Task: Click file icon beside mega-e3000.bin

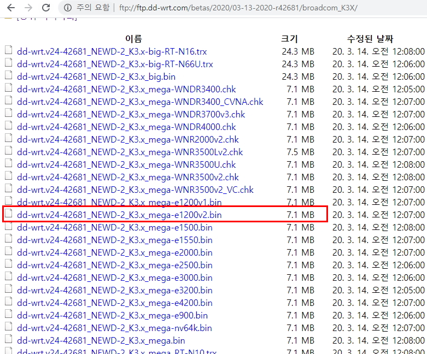Action: pos(8,276)
